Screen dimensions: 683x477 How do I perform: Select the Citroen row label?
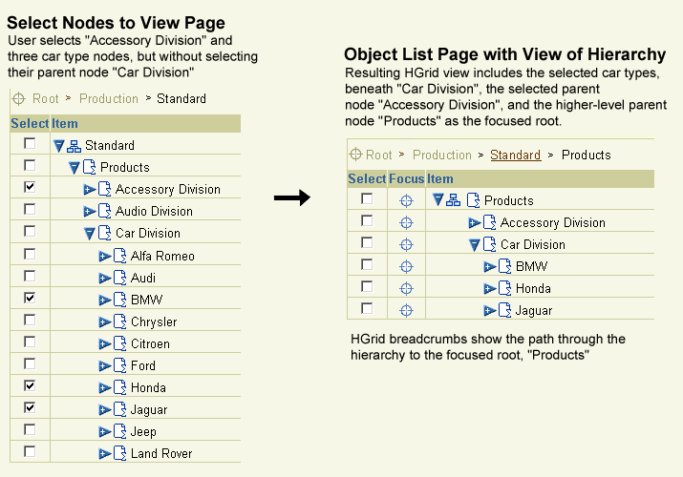(x=150, y=343)
